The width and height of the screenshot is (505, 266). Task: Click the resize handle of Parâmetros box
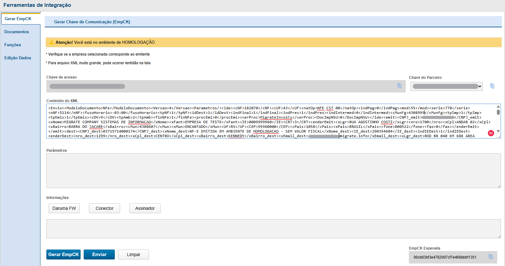click(x=499, y=186)
